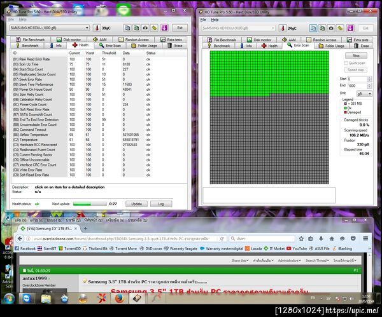Image resolution: width=382 pixels, height=317 pixels.
Task: Click camera icon in right HD Tune toolbar
Action: click(x=331, y=28)
